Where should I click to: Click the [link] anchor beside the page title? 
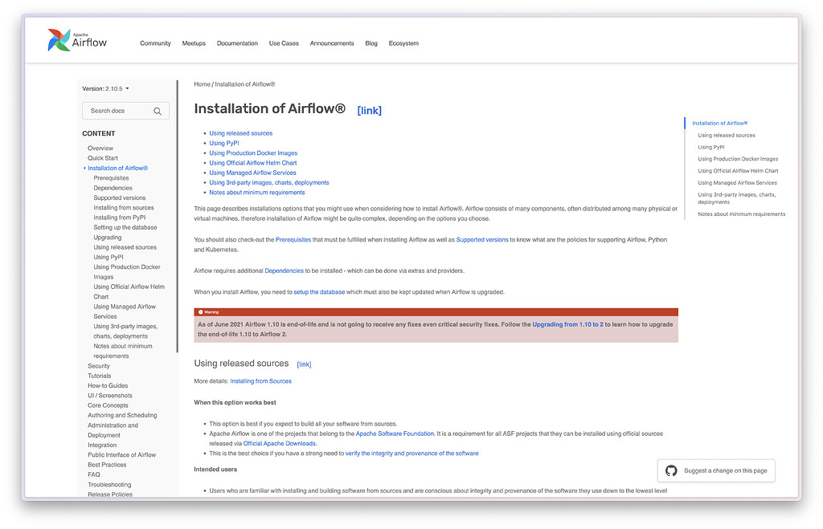(369, 111)
